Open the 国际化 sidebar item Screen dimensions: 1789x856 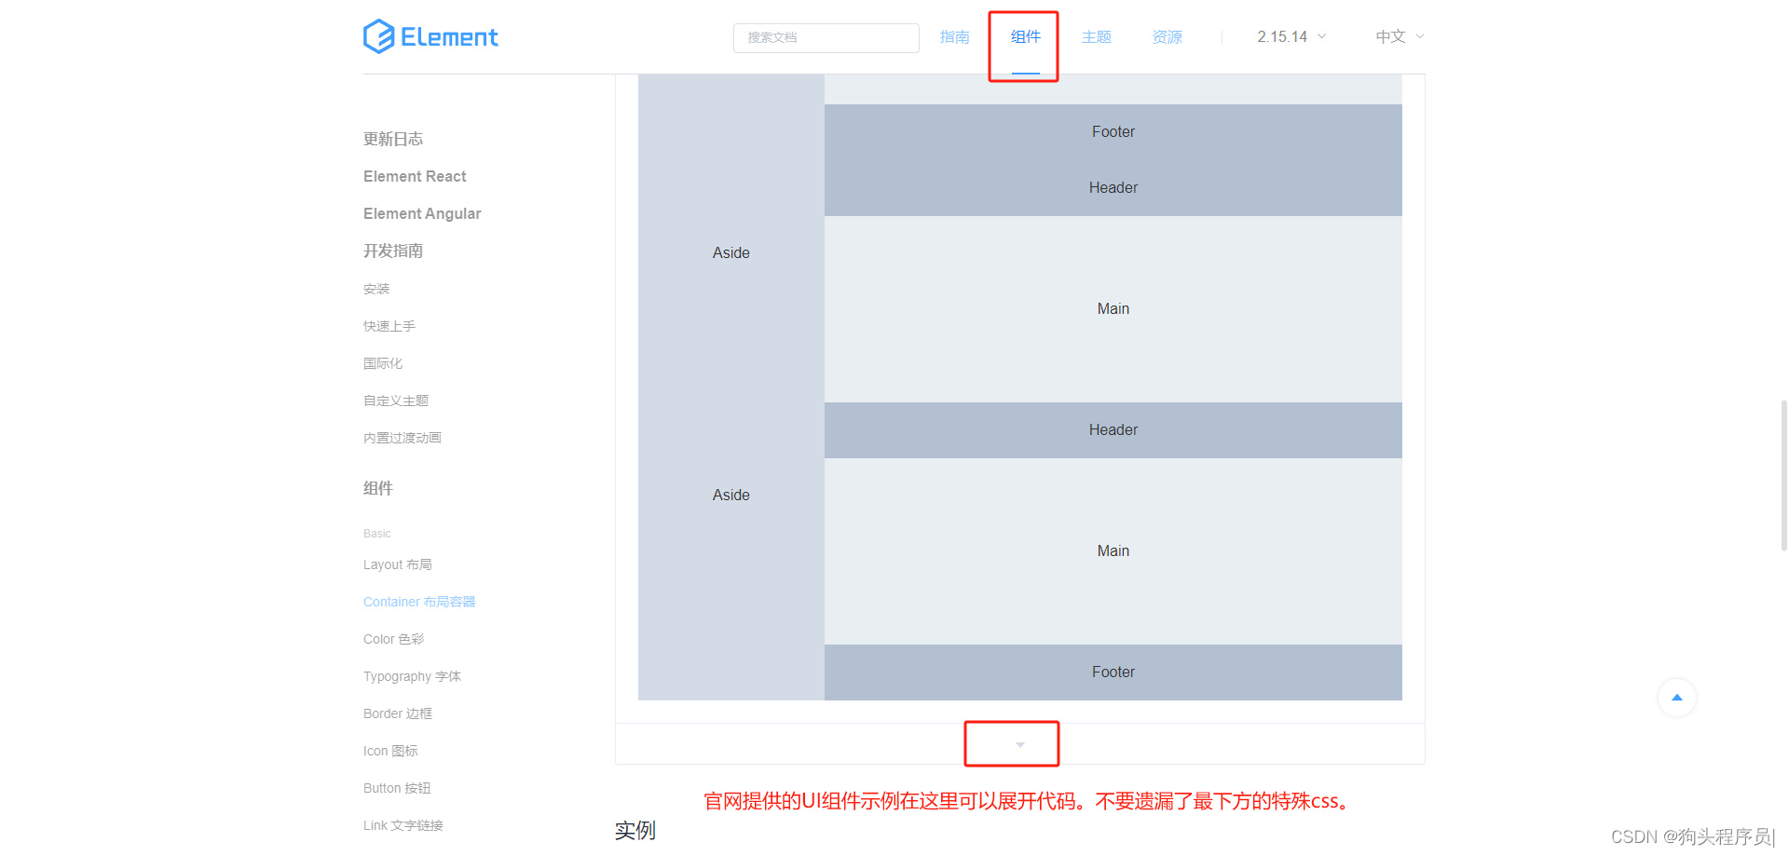click(383, 363)
